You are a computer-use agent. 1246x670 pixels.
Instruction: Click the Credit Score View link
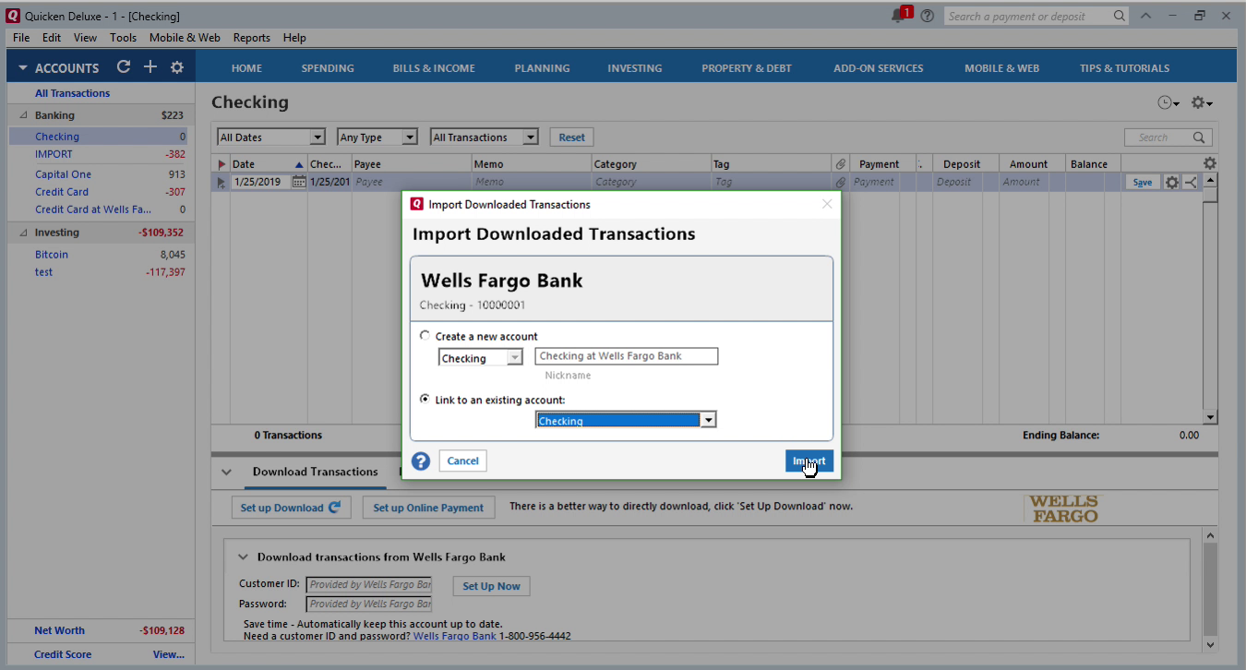169,654
